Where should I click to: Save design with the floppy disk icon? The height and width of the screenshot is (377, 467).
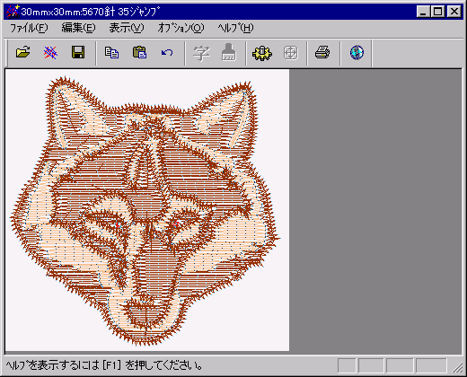click(78, 53)
